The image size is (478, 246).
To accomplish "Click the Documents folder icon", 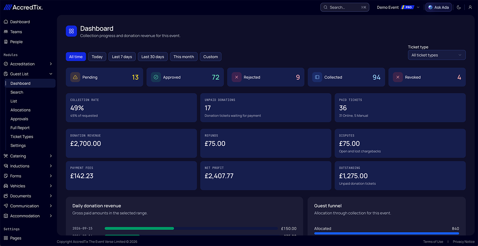I will tap(6, 196).
